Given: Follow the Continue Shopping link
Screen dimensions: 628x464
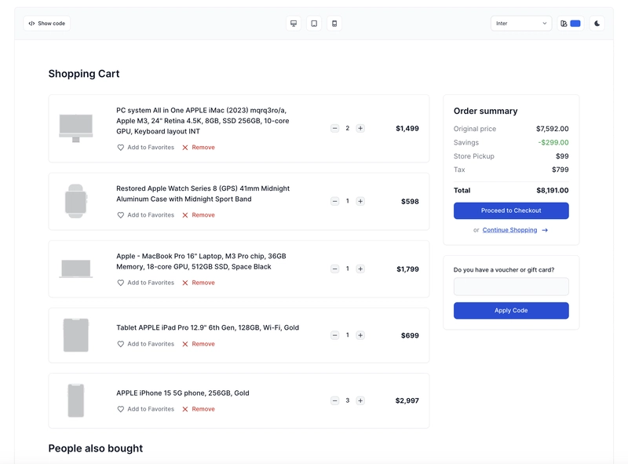Looking at the screenshot, I should [x=509, y=230].
